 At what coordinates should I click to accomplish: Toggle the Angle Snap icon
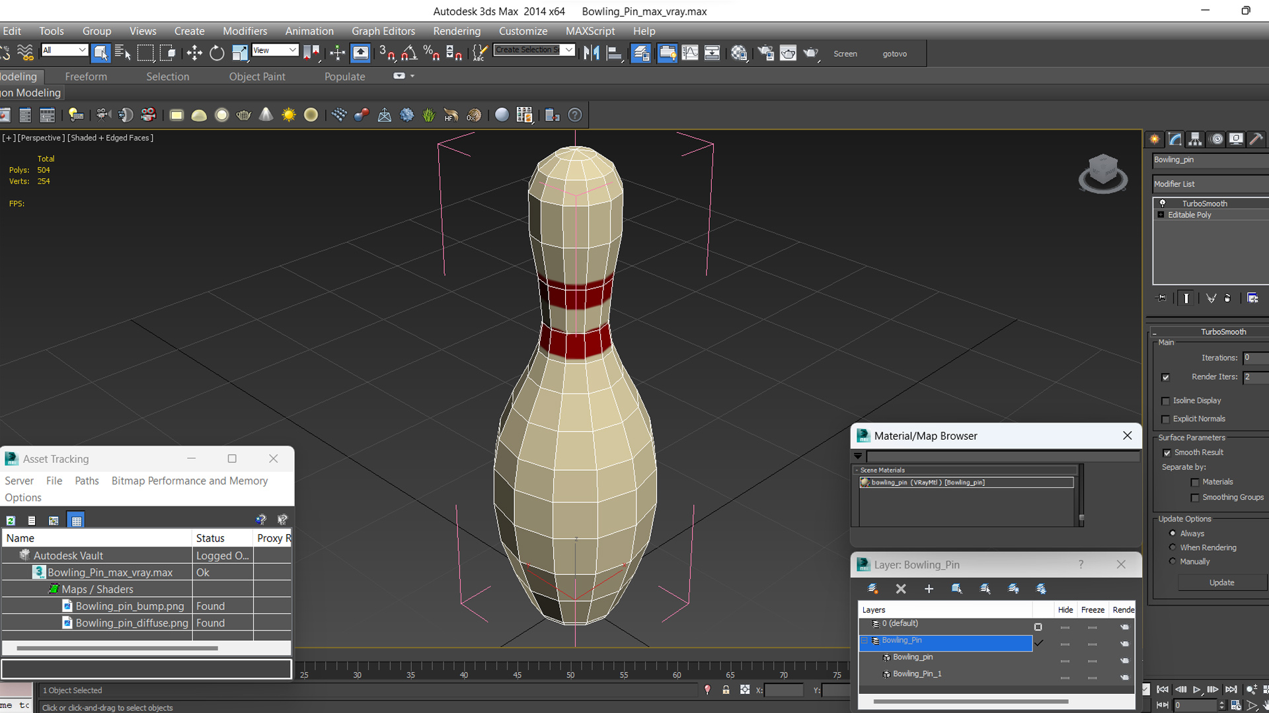coord(409,53)
